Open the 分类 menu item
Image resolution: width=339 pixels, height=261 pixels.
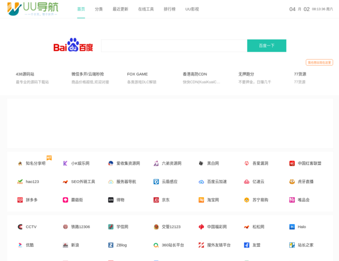click(x=99, y=9)
